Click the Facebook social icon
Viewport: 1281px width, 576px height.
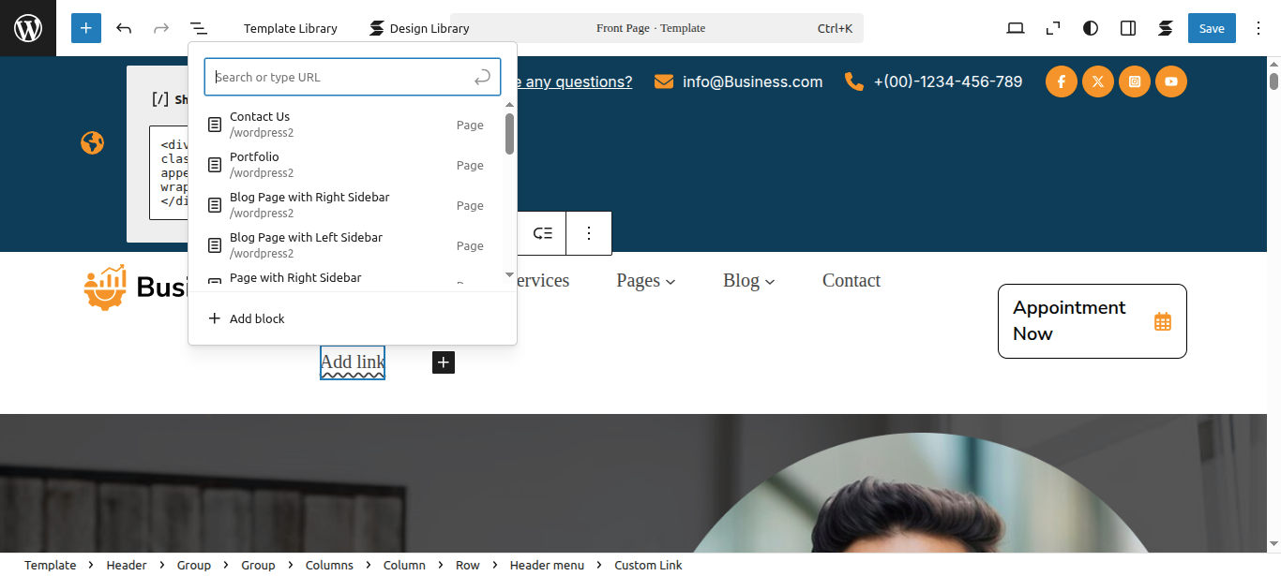tap(1061, 81)
